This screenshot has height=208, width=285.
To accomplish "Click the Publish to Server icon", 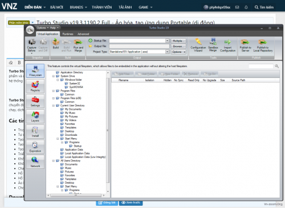I will pyautogui.click(x=246, y=45).
